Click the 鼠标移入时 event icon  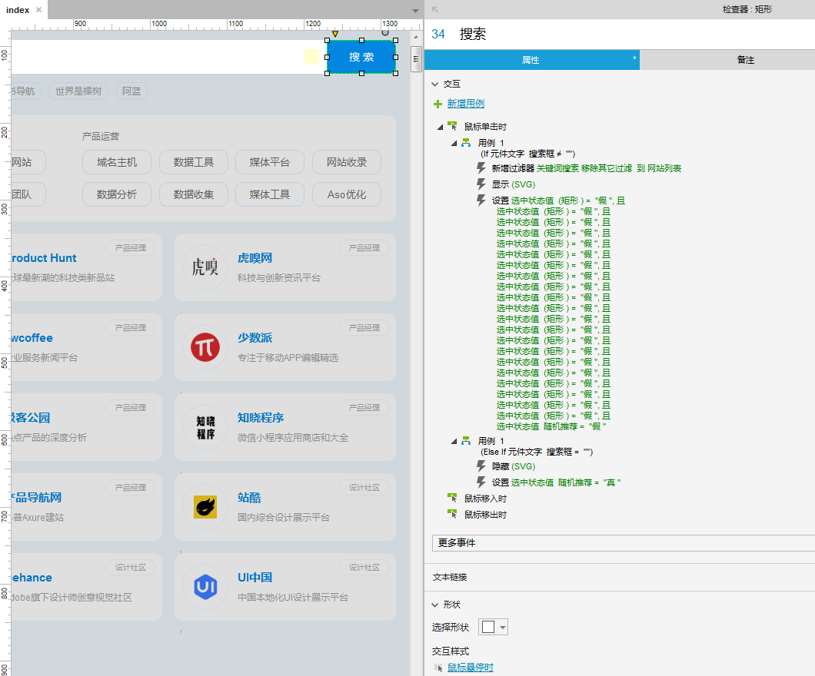[452, 498]
